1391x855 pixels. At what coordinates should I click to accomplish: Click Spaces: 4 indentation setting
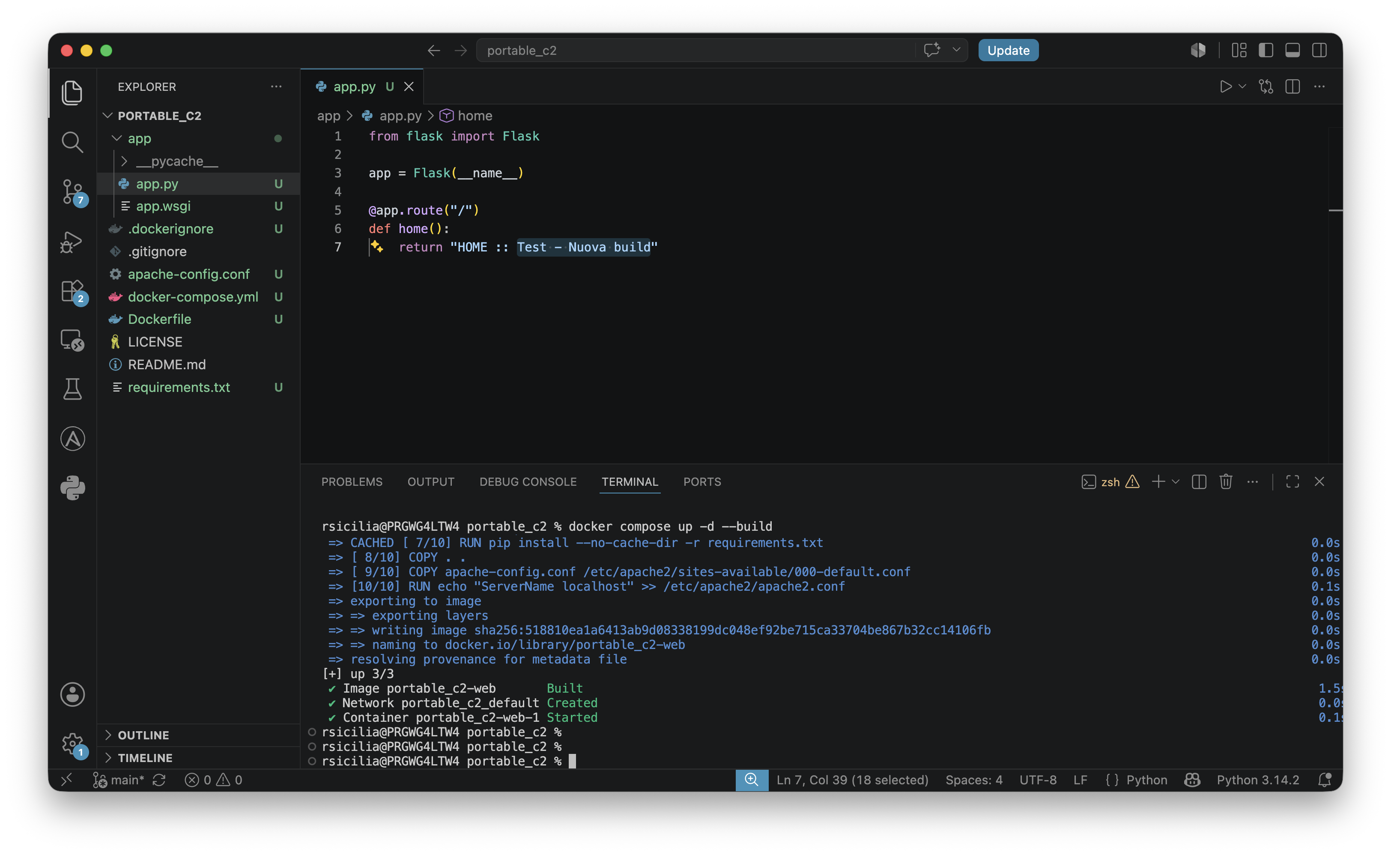tap(973, 780)
